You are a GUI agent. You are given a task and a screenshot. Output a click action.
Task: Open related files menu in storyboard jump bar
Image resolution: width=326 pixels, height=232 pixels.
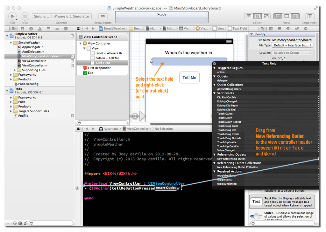click(x=79, y=28)
